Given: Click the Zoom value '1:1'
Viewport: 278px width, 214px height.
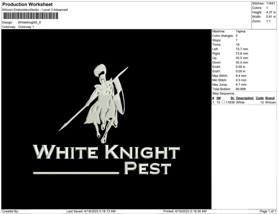Looking at the screenshot, I should (268, 21).
